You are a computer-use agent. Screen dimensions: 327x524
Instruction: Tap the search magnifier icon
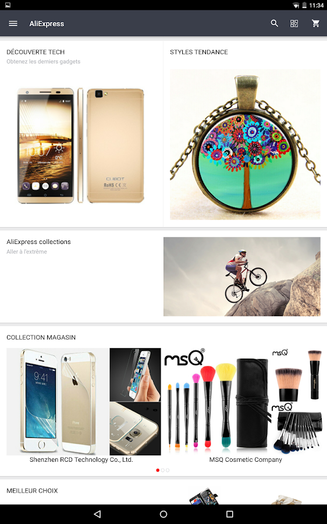click(x=274, y=23)
